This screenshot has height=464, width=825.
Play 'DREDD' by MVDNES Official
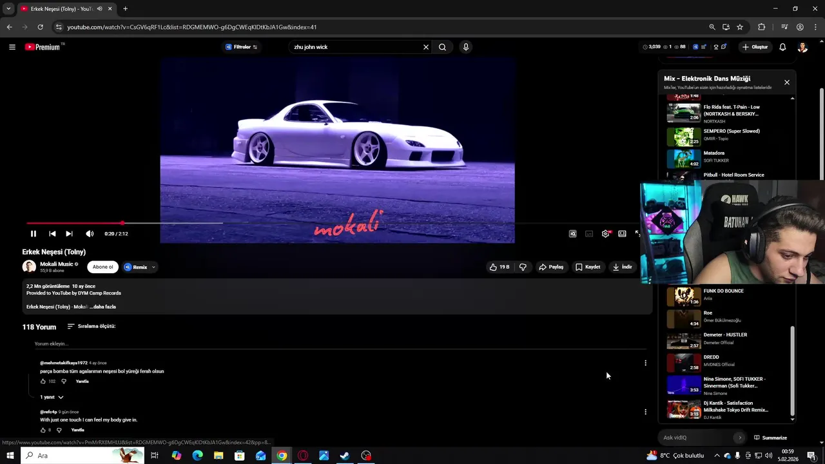pos(728,362)
